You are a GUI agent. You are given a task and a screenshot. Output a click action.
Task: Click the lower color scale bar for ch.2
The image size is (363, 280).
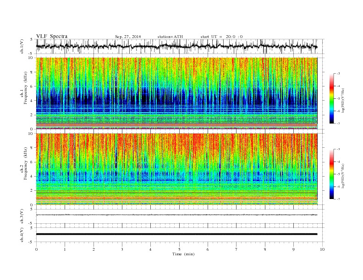(332, 174)
